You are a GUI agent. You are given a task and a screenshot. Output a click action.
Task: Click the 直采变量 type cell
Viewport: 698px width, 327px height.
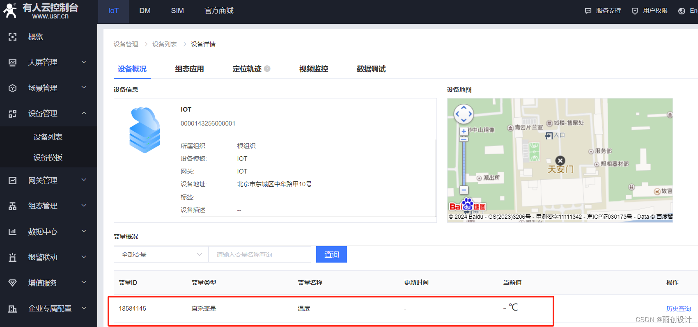pyautogui.click(x=204, y=309)
